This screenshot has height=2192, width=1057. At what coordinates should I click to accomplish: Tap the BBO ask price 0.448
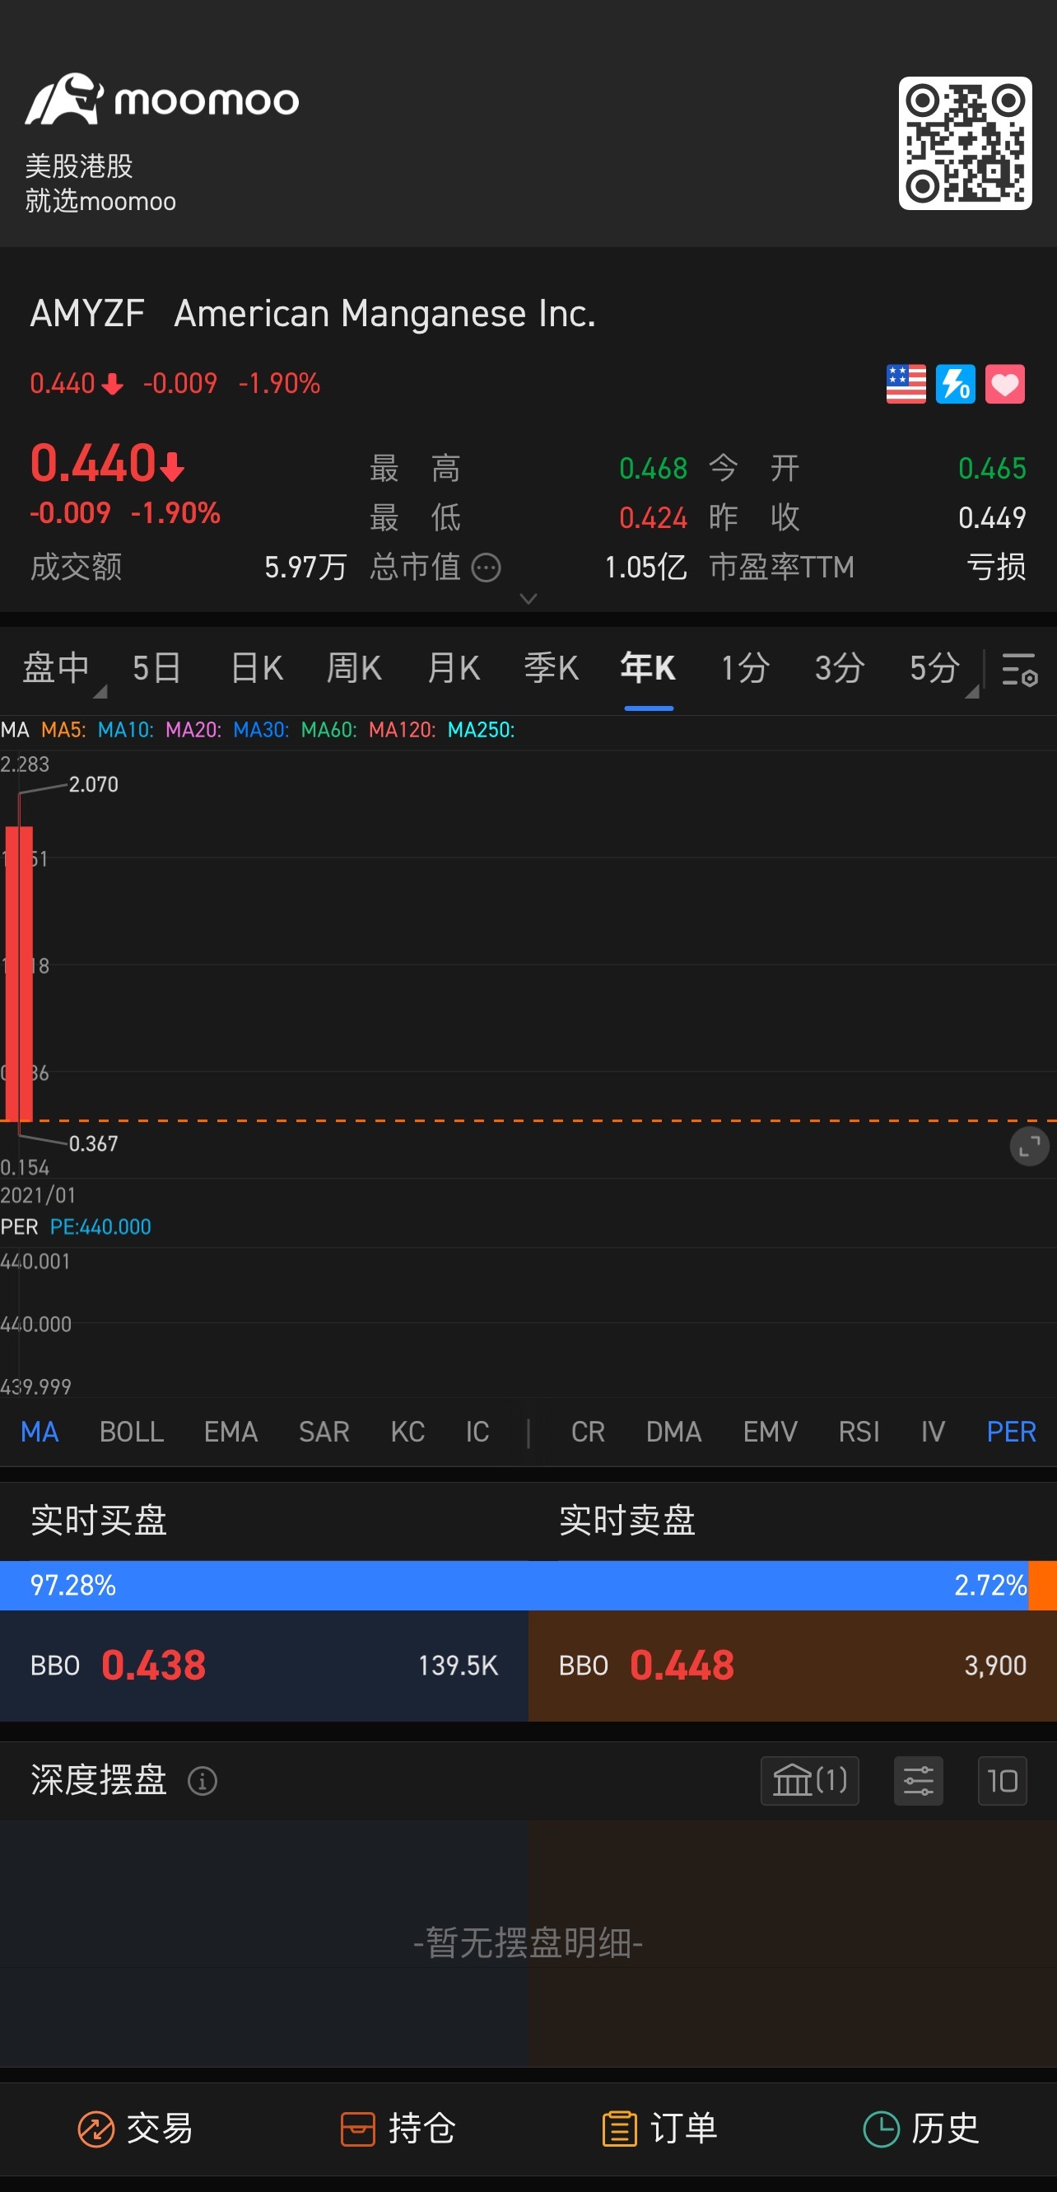click(x=682, y=1666)
